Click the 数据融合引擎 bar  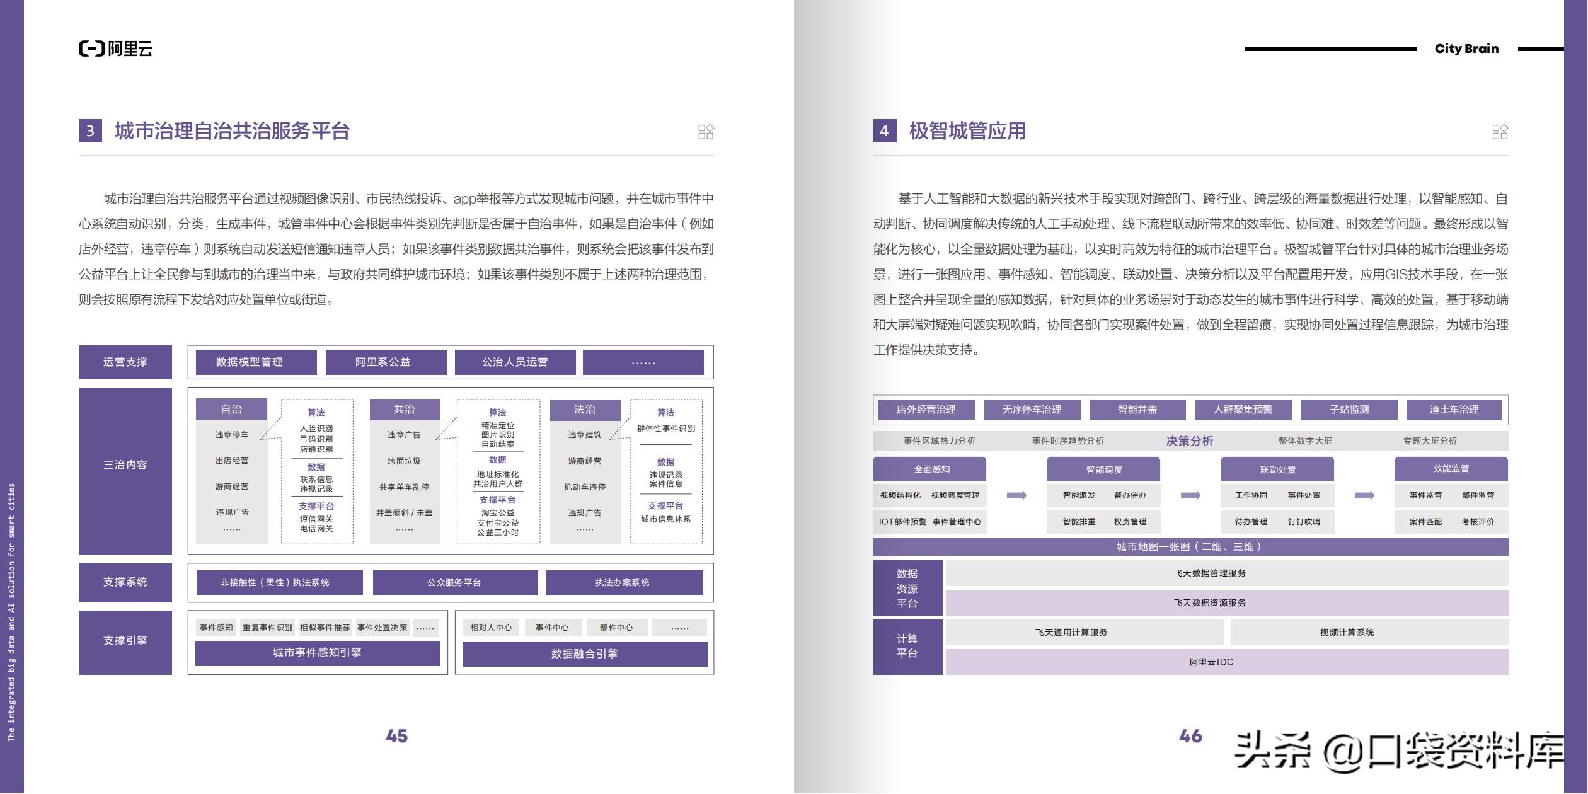[585, 654]
